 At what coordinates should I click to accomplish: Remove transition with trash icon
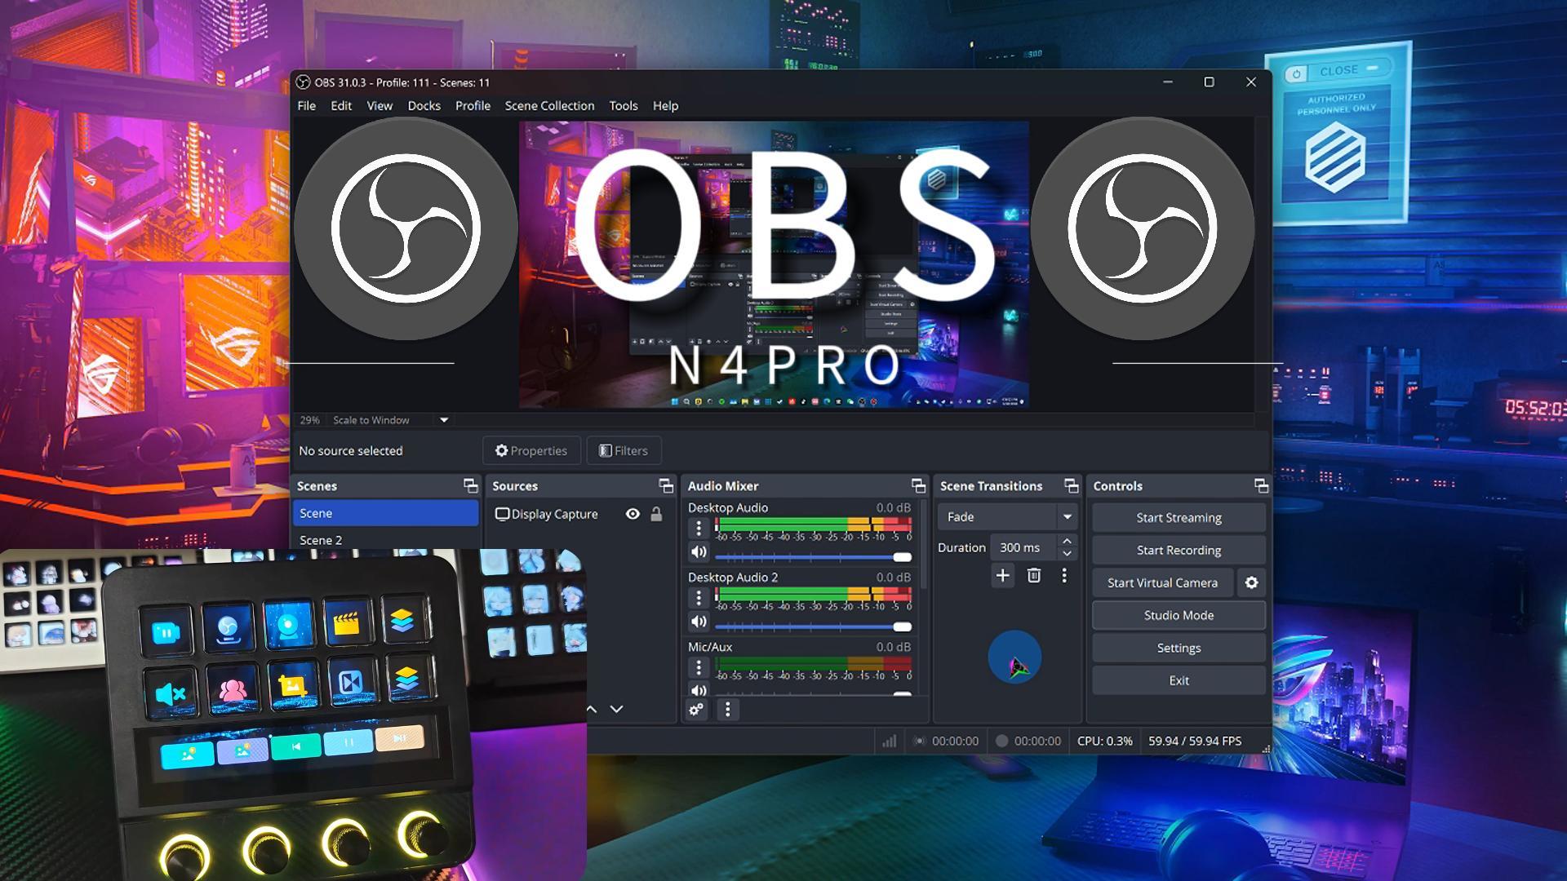[1033, 576]
